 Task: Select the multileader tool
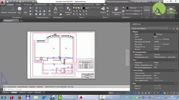point(61,11)
